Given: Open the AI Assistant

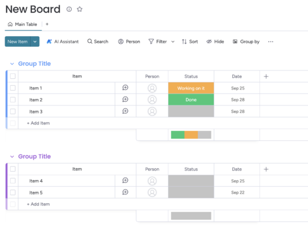Looking at the screenshot, I should [63, 41].
